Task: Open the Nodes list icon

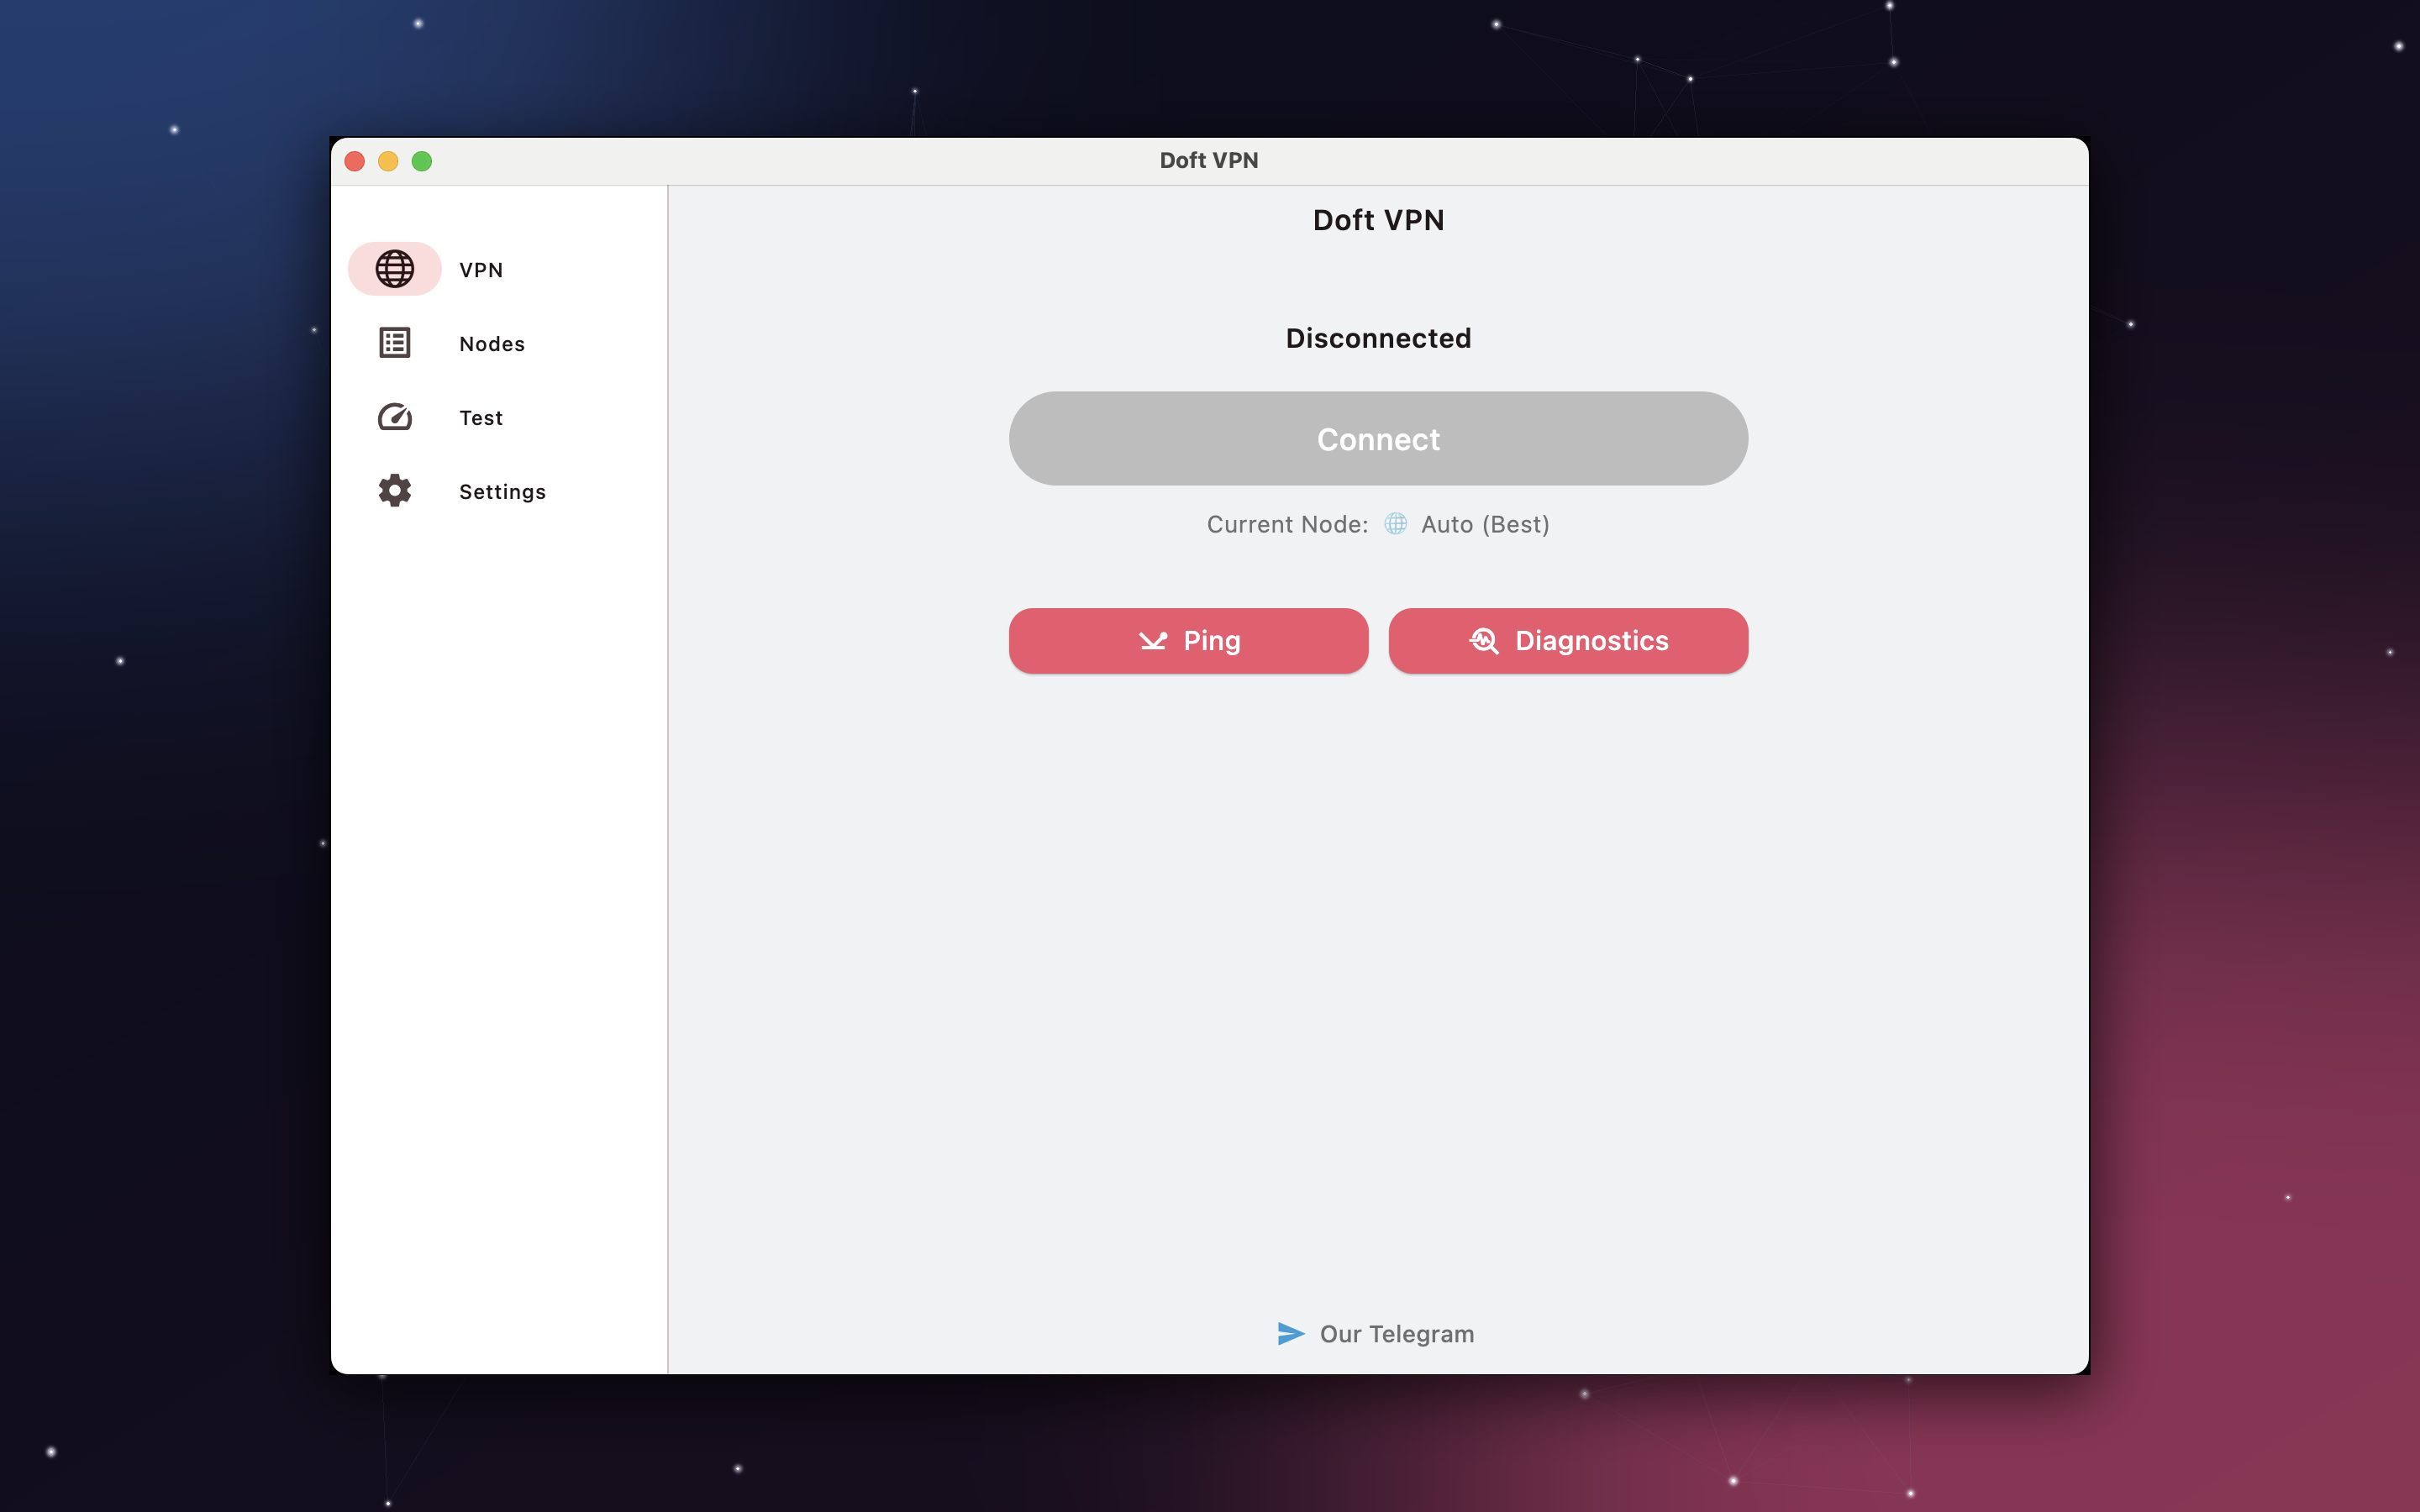Action: [x=394, y=343]
